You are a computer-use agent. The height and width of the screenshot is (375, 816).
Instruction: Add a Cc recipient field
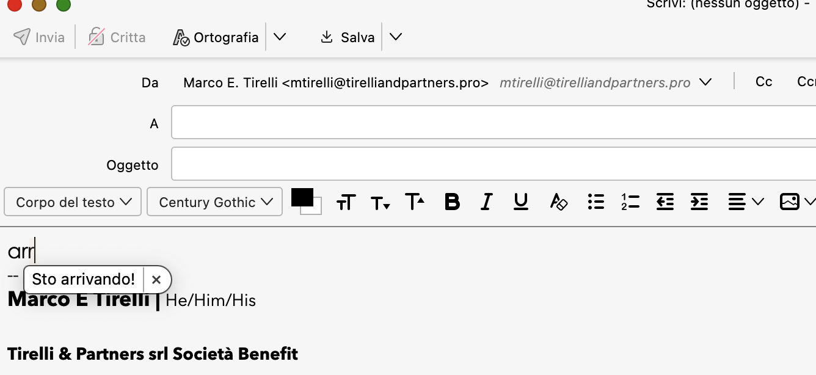[763, 82]
